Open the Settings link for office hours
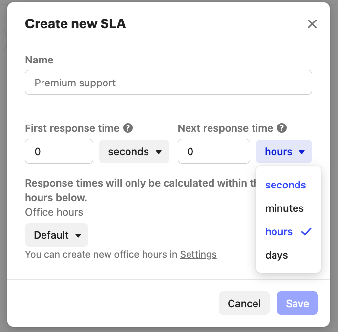Screen dimensions: 338x332 [198, 254]
